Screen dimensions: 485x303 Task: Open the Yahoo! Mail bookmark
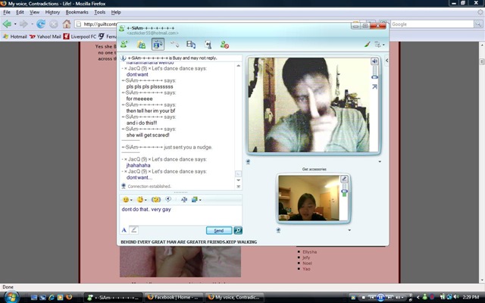click(45, 36)
